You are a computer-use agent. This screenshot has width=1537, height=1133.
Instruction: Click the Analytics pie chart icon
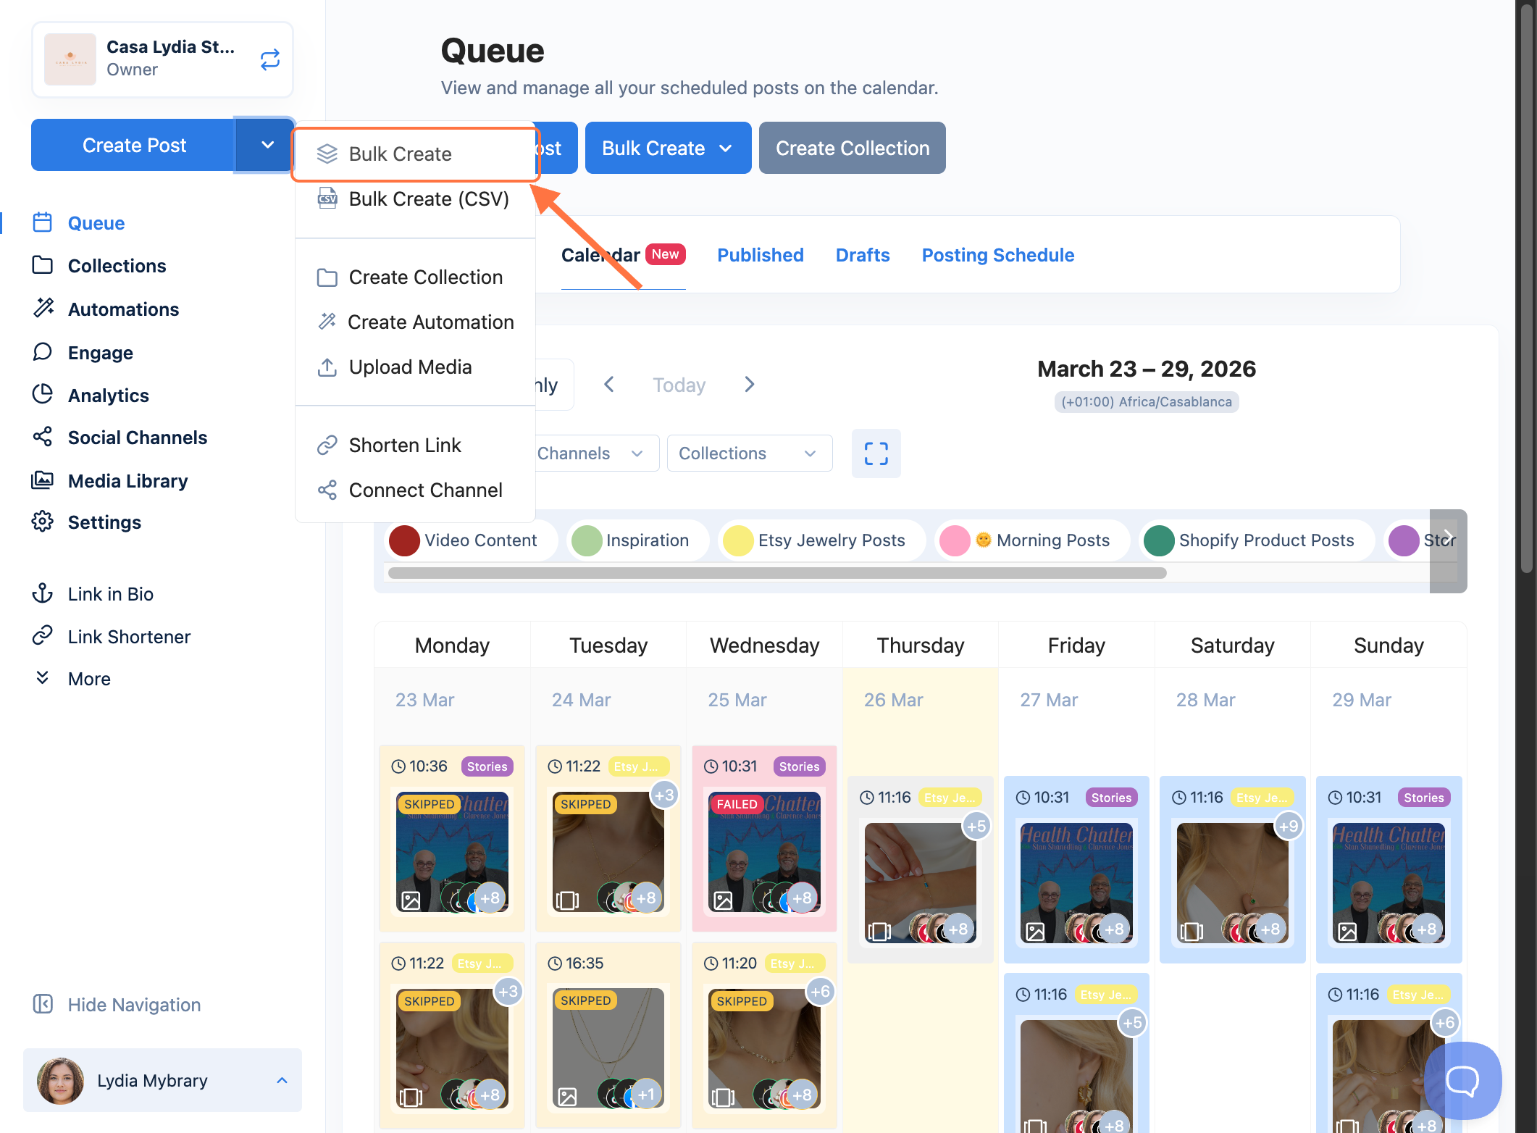tap(43, 395)
